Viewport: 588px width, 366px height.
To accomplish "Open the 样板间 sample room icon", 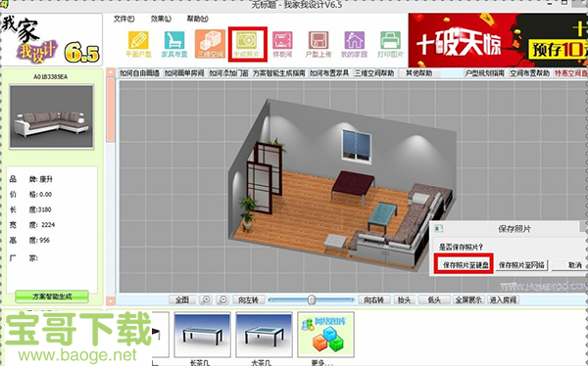I will click(x=282, y=45).
